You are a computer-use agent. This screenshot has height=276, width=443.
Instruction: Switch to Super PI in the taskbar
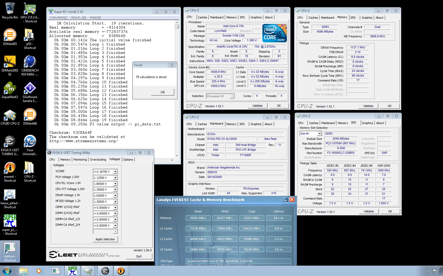[x=72, y=271]
